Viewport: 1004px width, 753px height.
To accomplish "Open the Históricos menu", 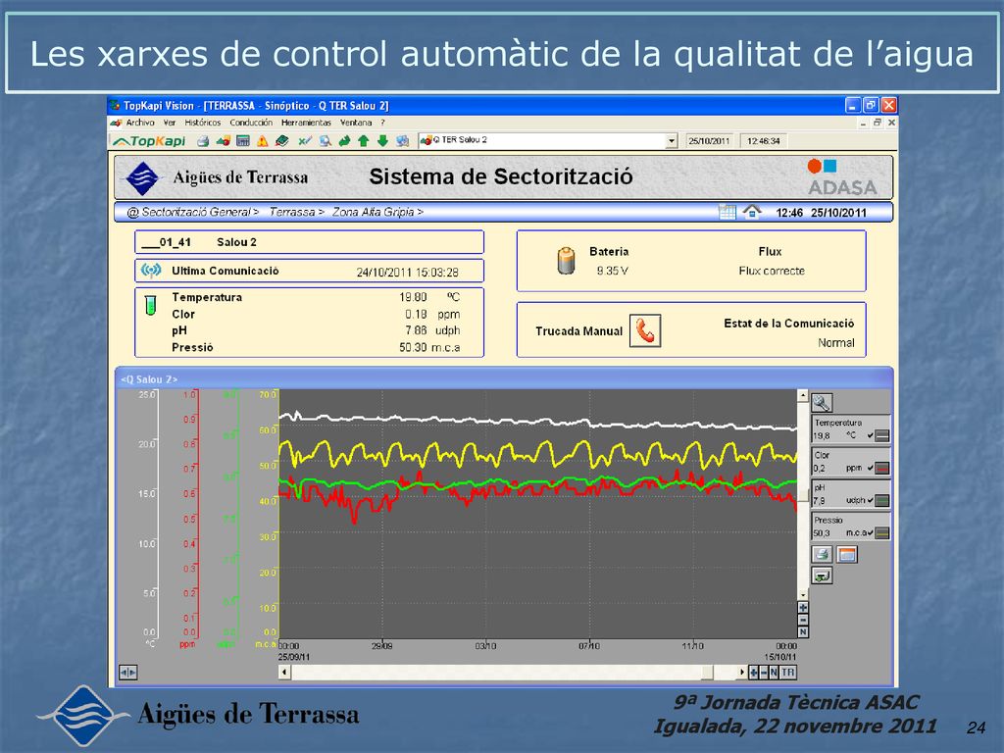I will 202,123.
